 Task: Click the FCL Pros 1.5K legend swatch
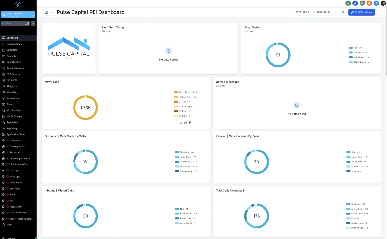click(176, 92)
